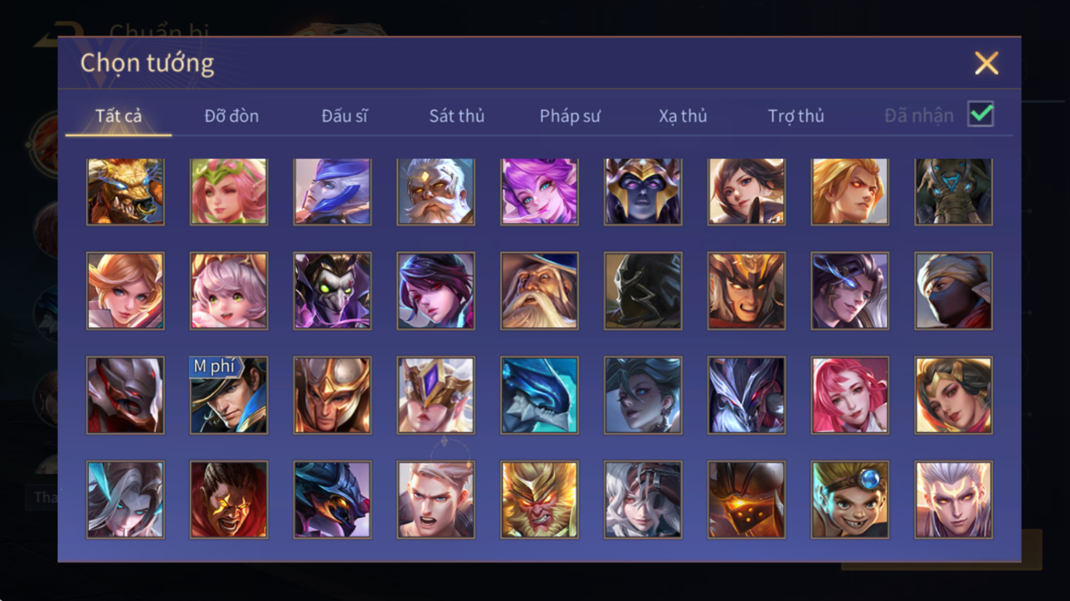Switch to the 'Xạ thủ' tab
The image size is (1070, 601).
coord(683,116)
